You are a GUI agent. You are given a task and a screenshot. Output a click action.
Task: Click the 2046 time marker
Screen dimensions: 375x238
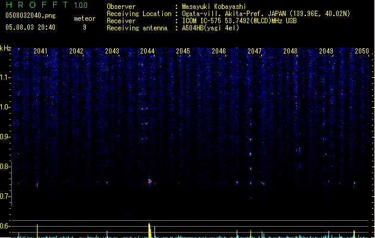tap(219, 51)
